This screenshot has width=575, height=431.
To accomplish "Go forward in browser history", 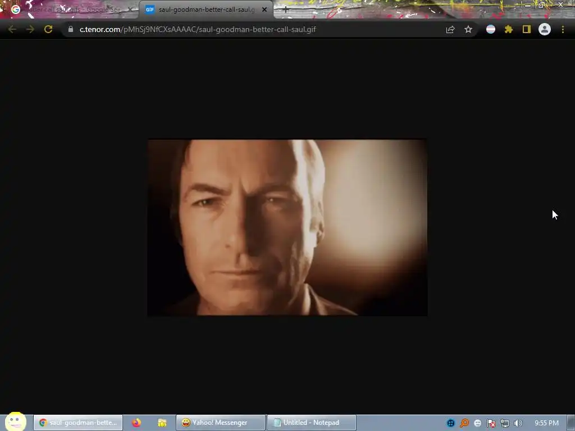I will [30, 29].
